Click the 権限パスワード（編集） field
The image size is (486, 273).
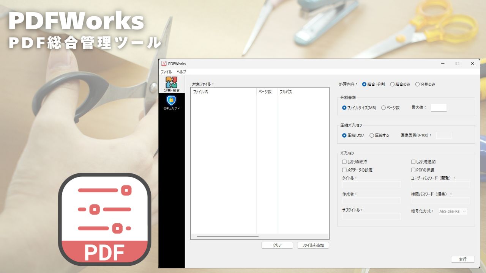click(440, 201)
